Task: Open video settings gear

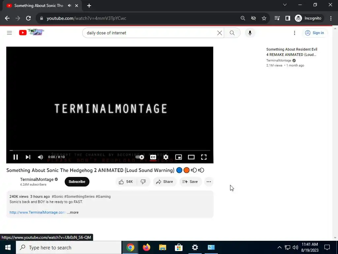Action: coord(166,157)
